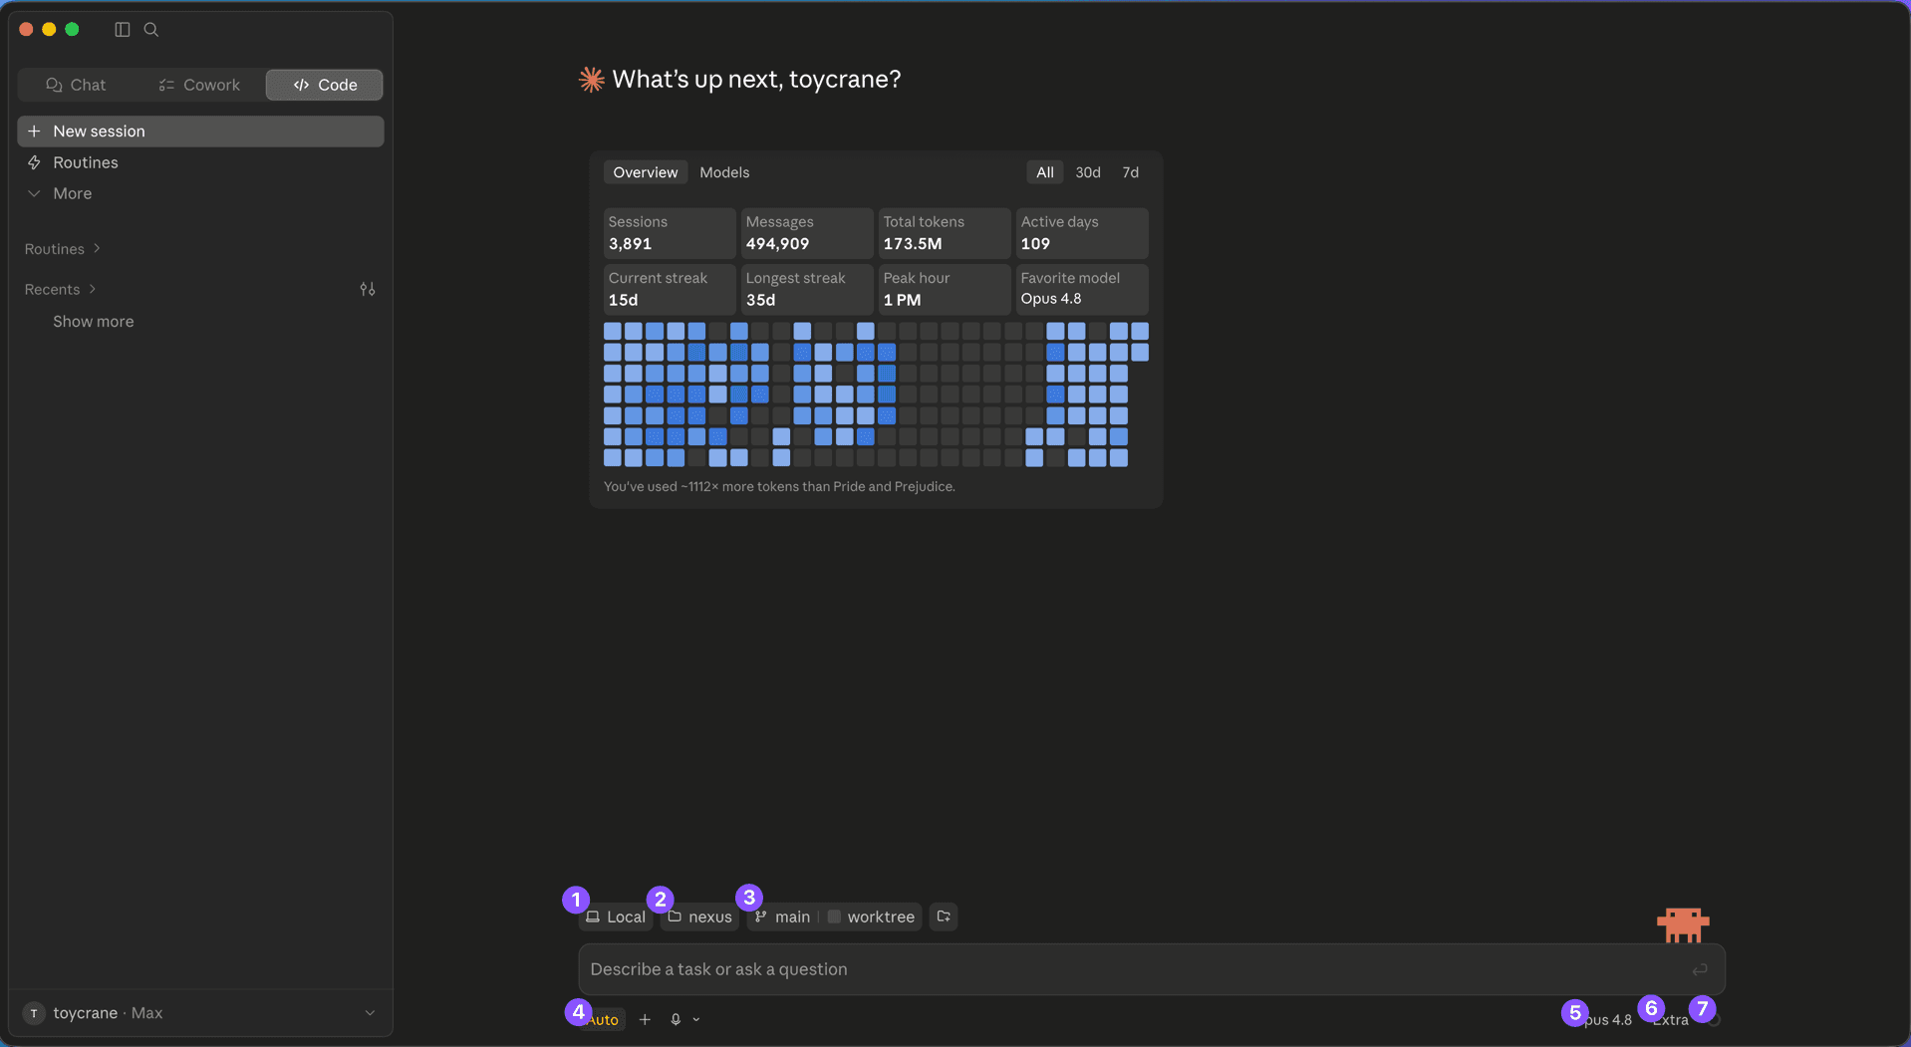Viewport: 1911px width, 1047px height.
Task: Enable the worktree checkbox
Action: click(834, 916)
